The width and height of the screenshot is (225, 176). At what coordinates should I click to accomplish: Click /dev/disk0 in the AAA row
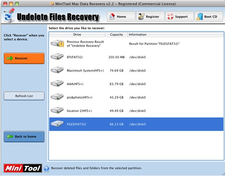[137, 84]
